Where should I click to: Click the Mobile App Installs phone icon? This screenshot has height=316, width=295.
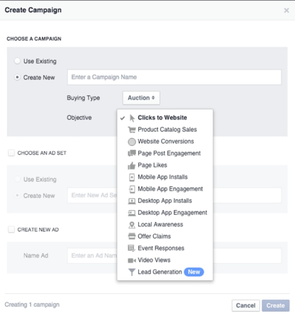132,177
